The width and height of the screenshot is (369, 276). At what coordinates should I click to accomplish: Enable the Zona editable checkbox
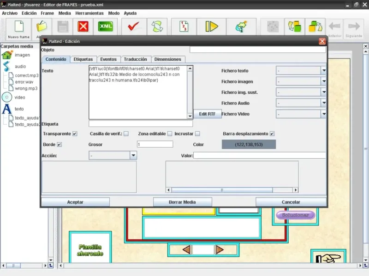(x=170, y=134)
